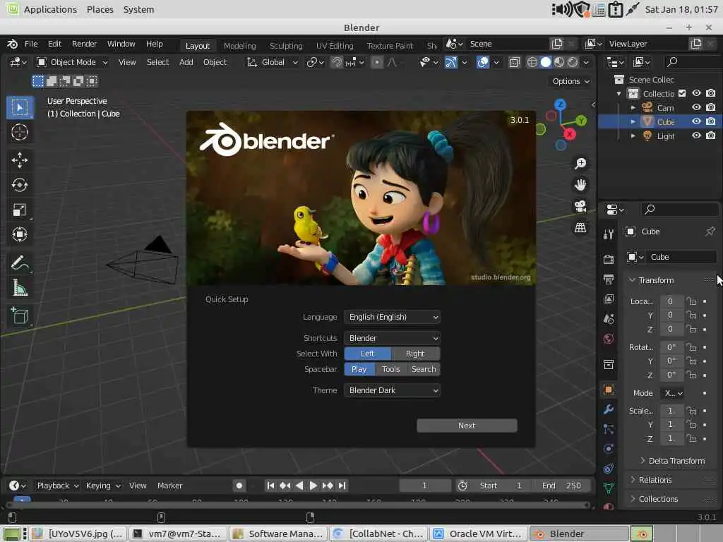Click the pan hand viewport icon
723x542 pixels.
tap(580, 185)
